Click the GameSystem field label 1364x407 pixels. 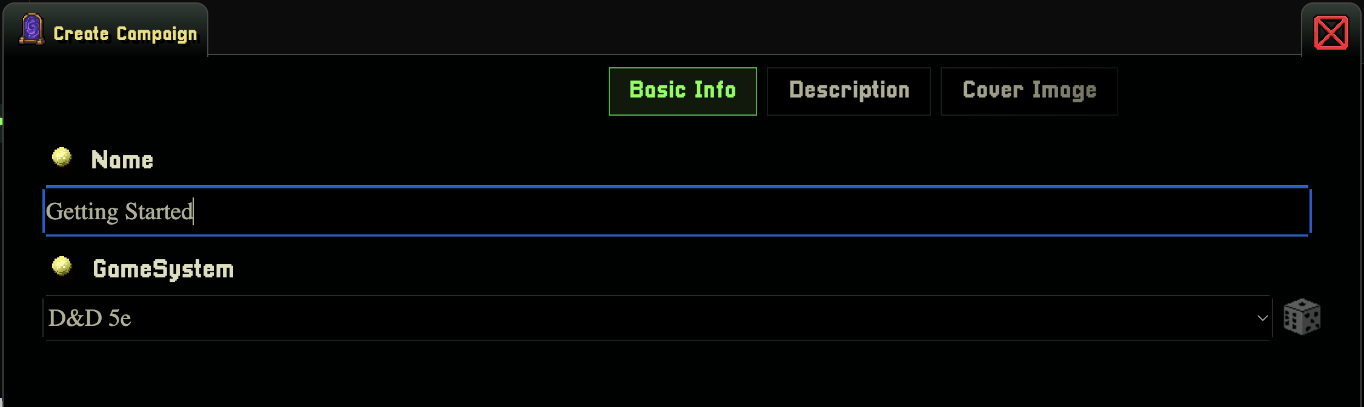click(x=163, y=269)
